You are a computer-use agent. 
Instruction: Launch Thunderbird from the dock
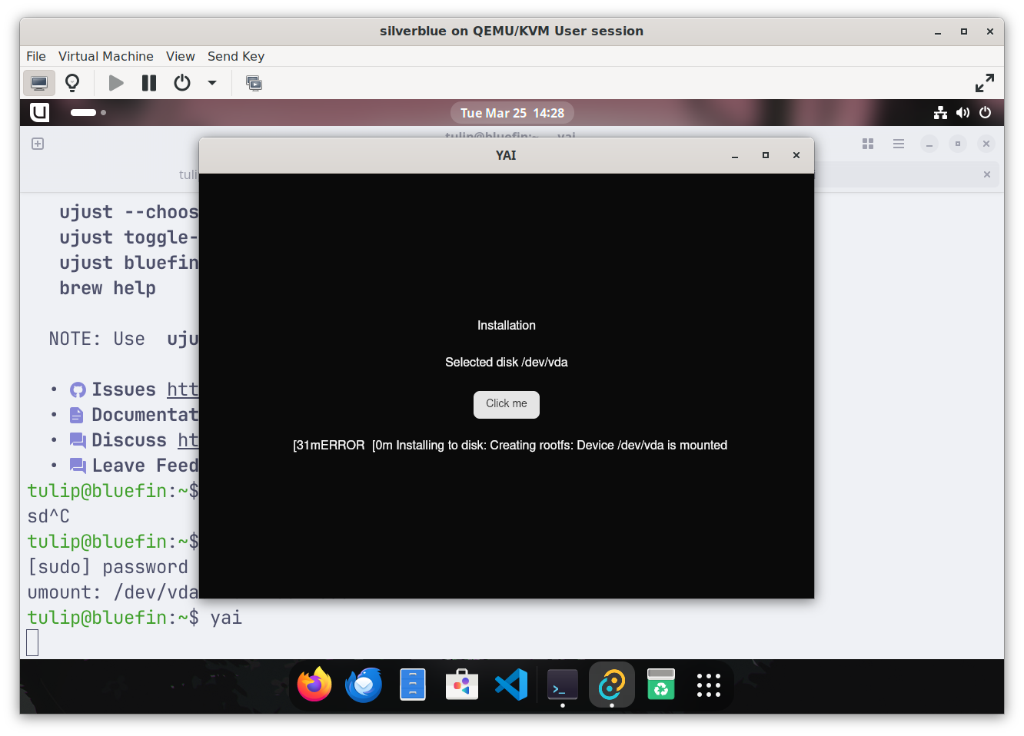(x=364, y=685)
